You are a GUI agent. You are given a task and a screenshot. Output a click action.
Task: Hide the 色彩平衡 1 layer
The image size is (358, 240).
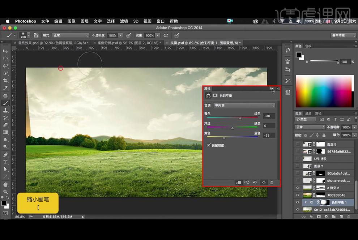[x=298, y=202]
